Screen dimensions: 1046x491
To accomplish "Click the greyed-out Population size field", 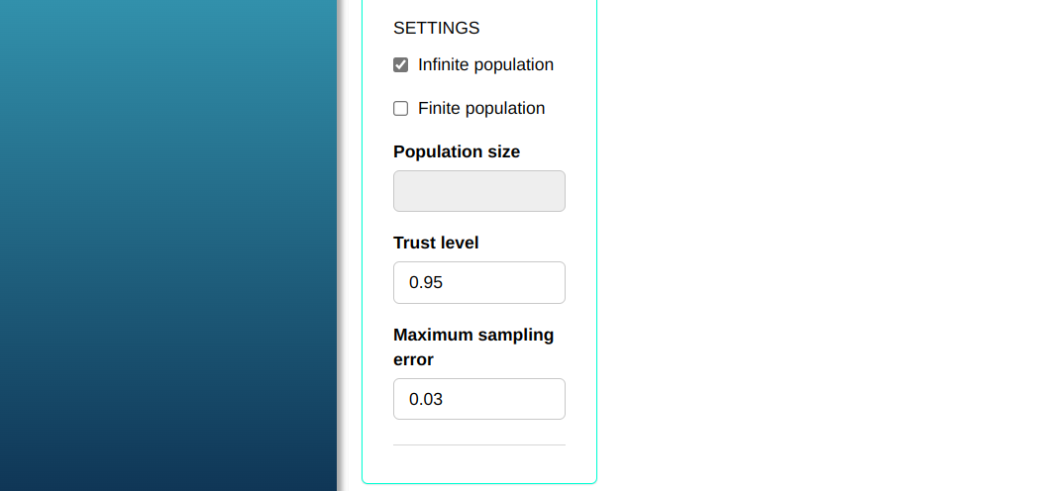I will (x=479, y=191).
